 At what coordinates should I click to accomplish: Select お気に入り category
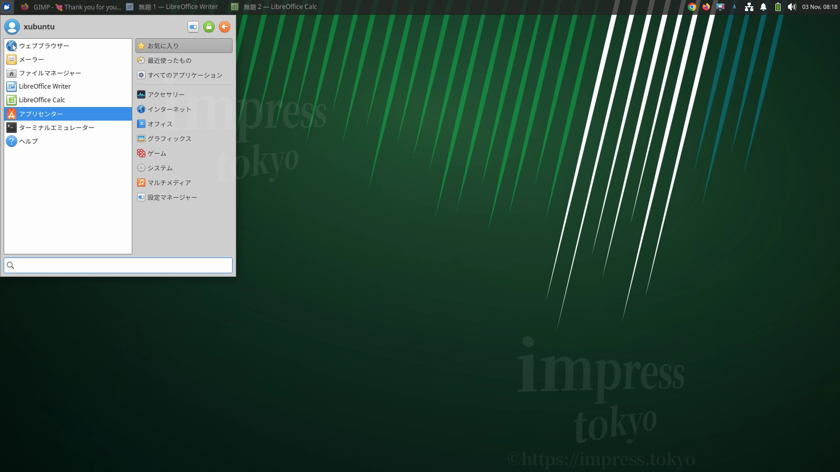184,46
